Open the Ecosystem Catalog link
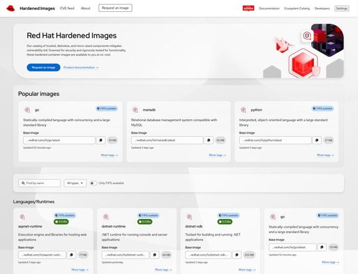358x274 pixels. coord(297,9)
